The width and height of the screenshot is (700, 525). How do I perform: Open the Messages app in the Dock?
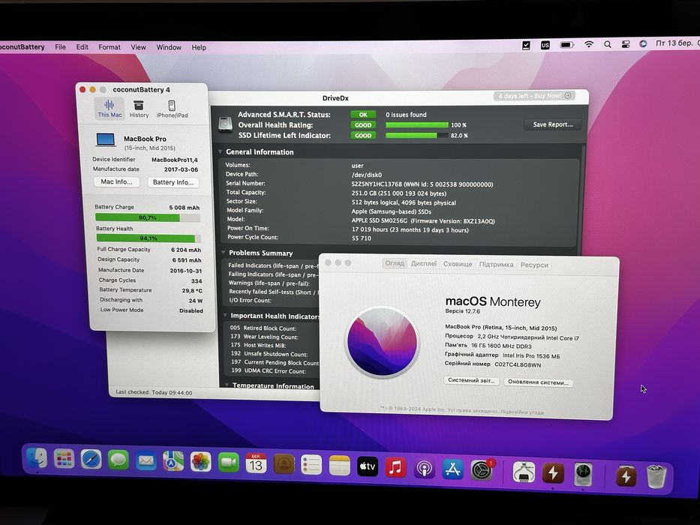pos(119,460)
